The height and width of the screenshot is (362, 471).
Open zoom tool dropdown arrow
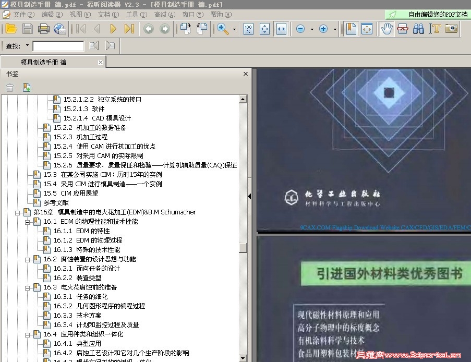pos(234,29)
